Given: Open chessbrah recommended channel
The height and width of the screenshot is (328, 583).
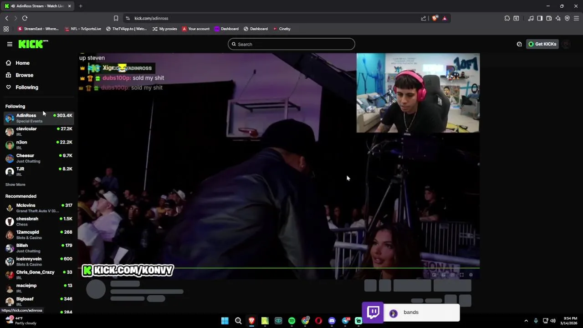Looking at the screenshot, I should point(39,221).
